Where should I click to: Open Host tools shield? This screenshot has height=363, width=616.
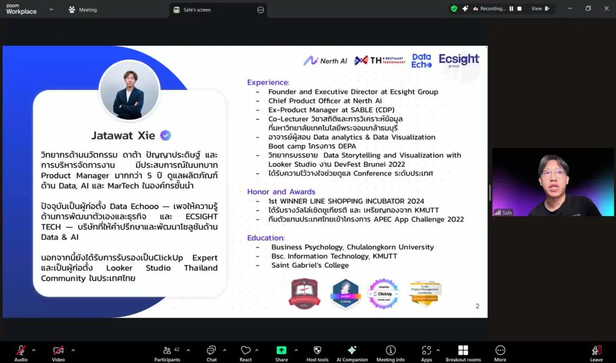click(318, 353)
